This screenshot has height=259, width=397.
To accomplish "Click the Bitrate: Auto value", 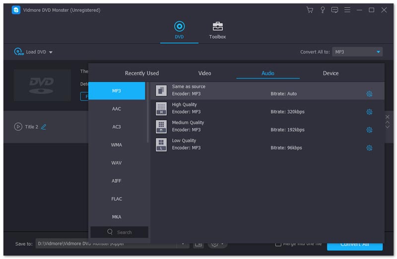I will point(283,94).
